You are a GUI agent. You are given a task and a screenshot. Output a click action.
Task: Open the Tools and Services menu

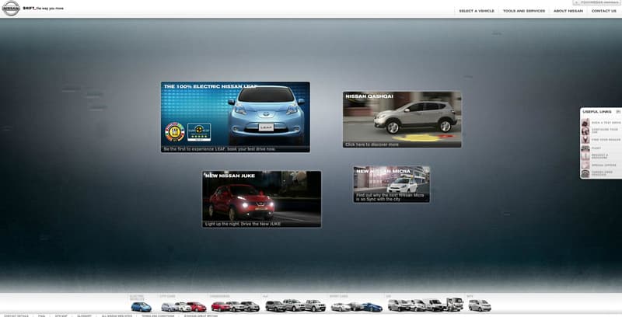click(x=524, y=11)
